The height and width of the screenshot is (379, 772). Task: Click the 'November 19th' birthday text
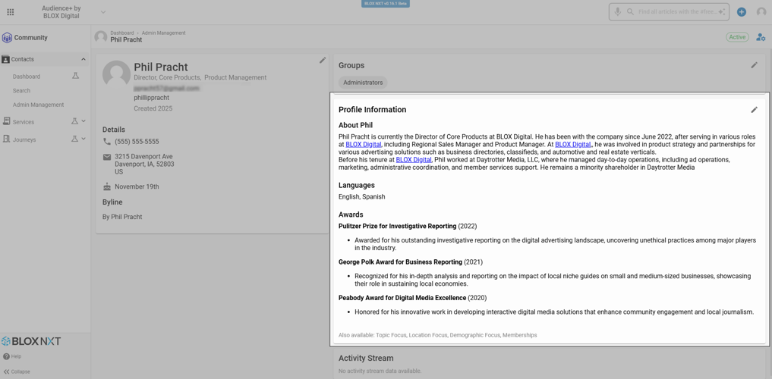pyautogui.click(x=137, y=186)
